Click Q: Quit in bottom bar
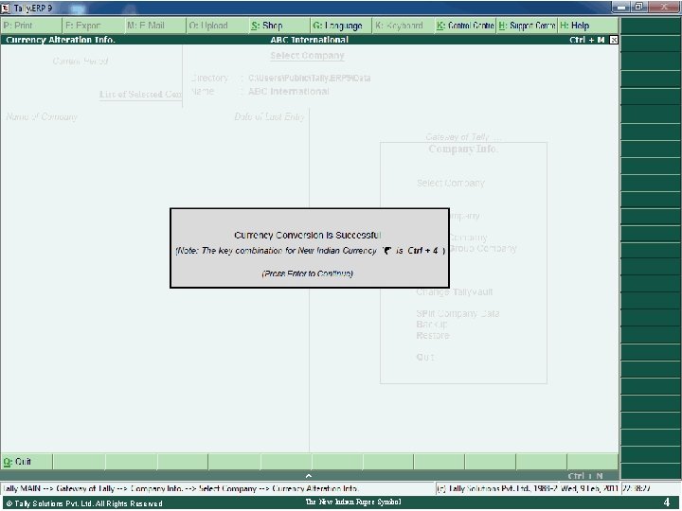The image size is (682, 511). point(27,462)
